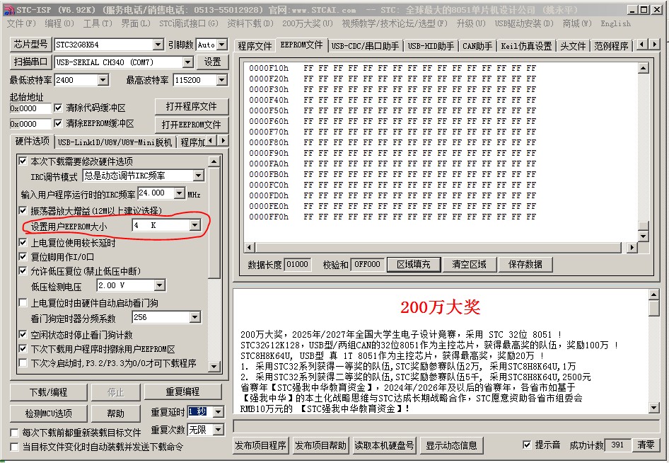Click the 数据长度 01000 field
The image size is (669, 463).
pos(297,264)
